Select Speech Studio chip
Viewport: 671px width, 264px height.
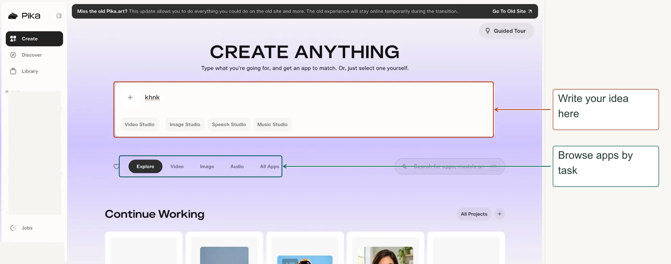click(229, 124)
